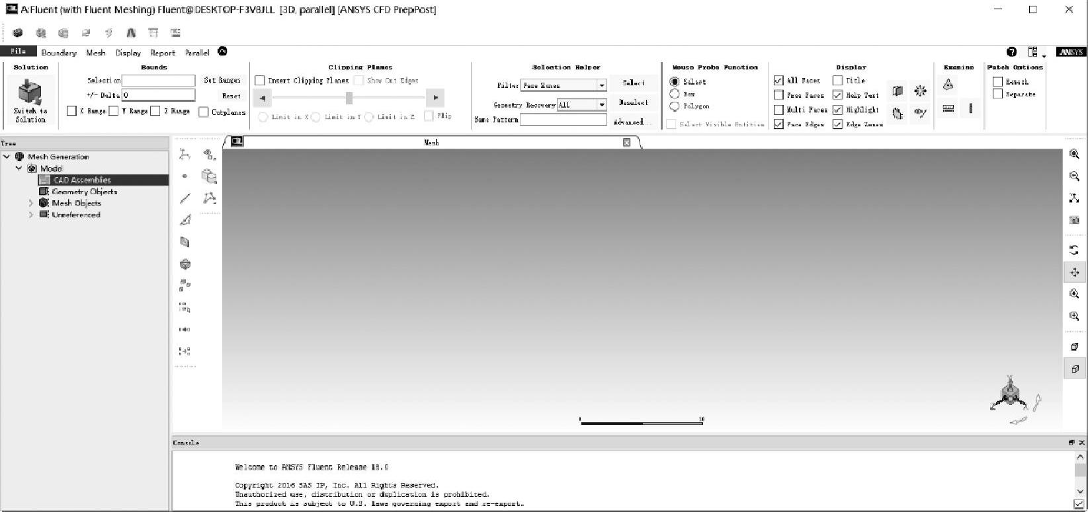
Task: Uncheck the All Faces checkbox
Action: tap(778, 81)
